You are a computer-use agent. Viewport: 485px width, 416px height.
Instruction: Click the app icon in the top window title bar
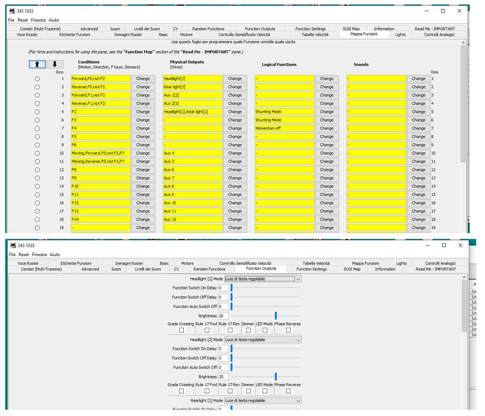pyautogui.click(x=12, y=11)
